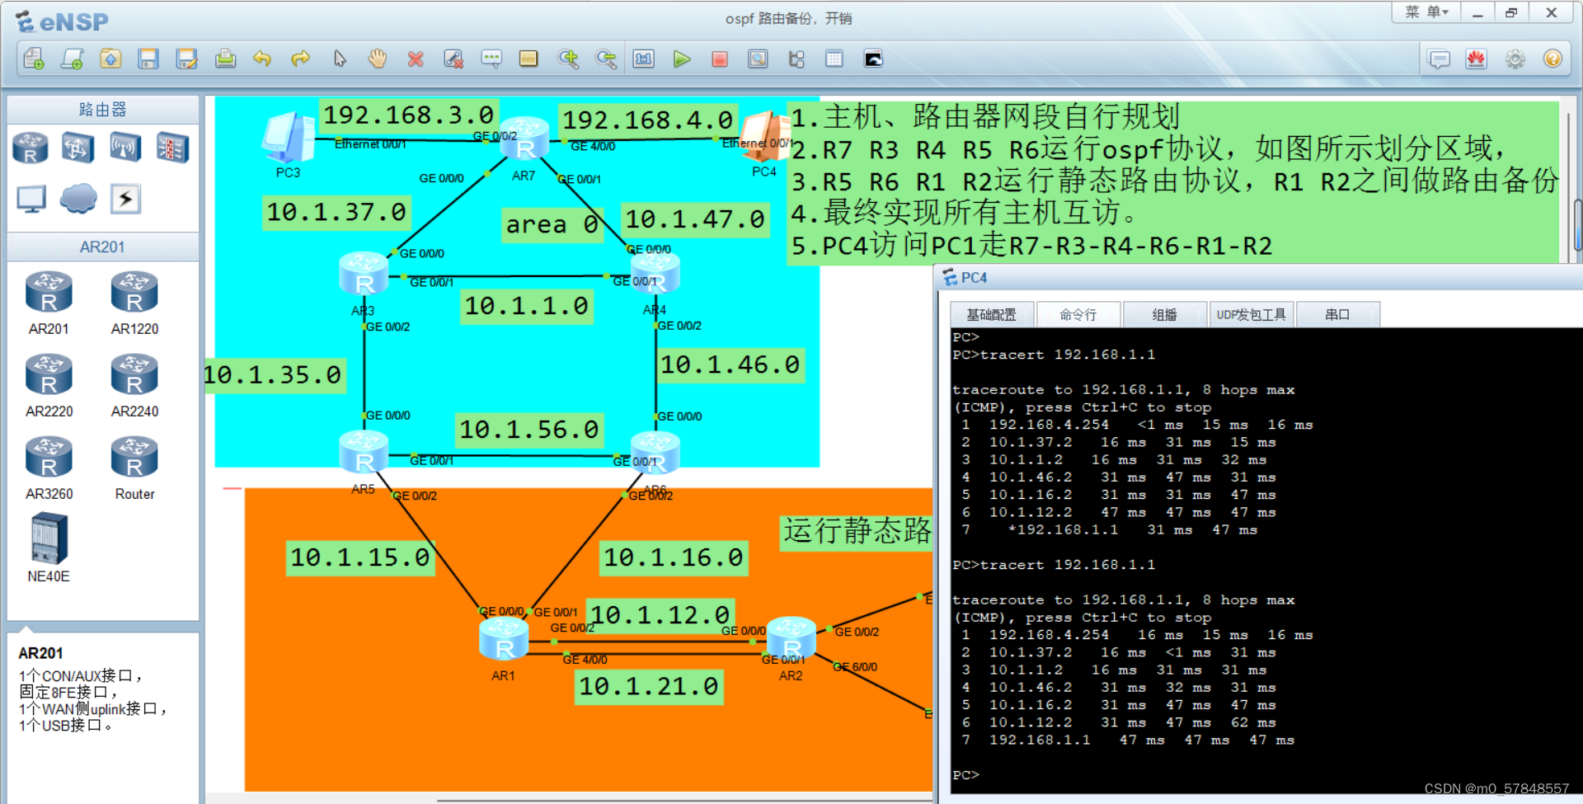Undo the last action
The width and height of the screenshot is (1583, 804).
pos(262,59)
